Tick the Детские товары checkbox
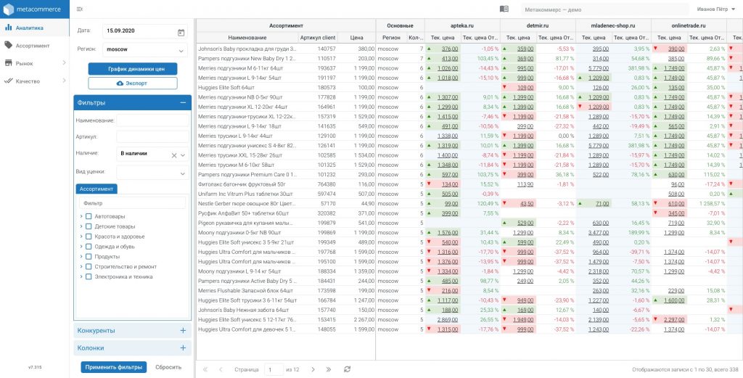The width and height of the screenshot is (743, 378). click(89, 226)
